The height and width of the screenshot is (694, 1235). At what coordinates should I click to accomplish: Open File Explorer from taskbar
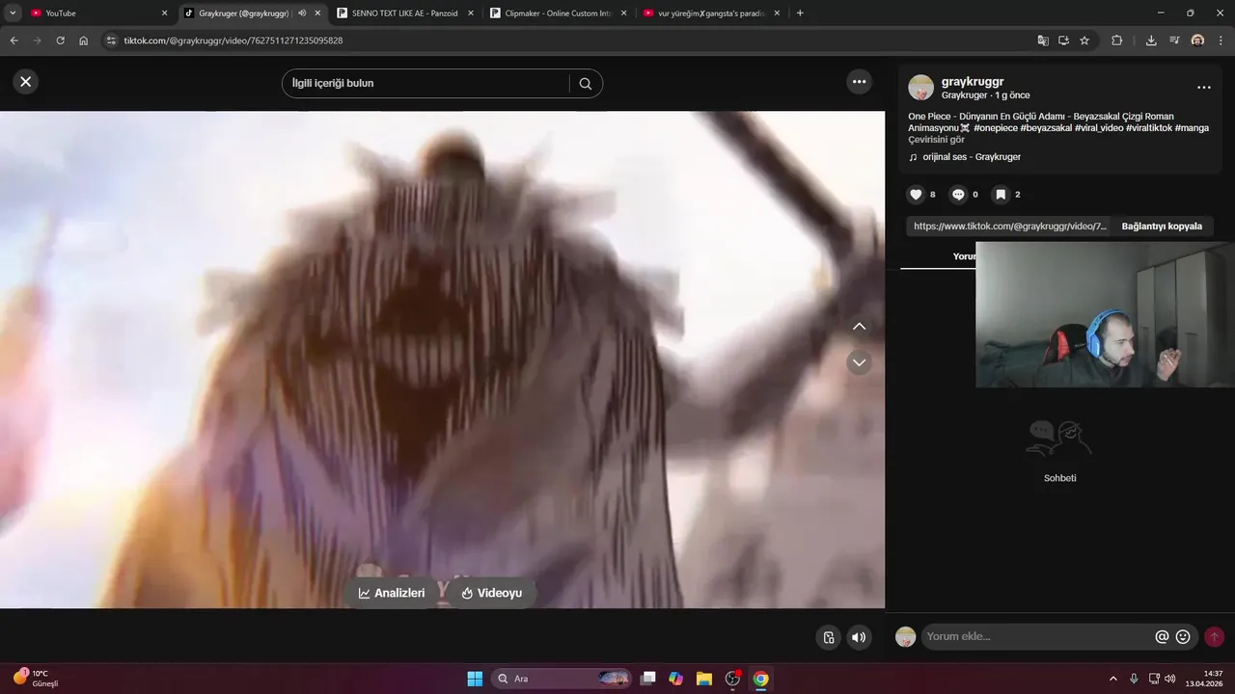pos(704,679)
